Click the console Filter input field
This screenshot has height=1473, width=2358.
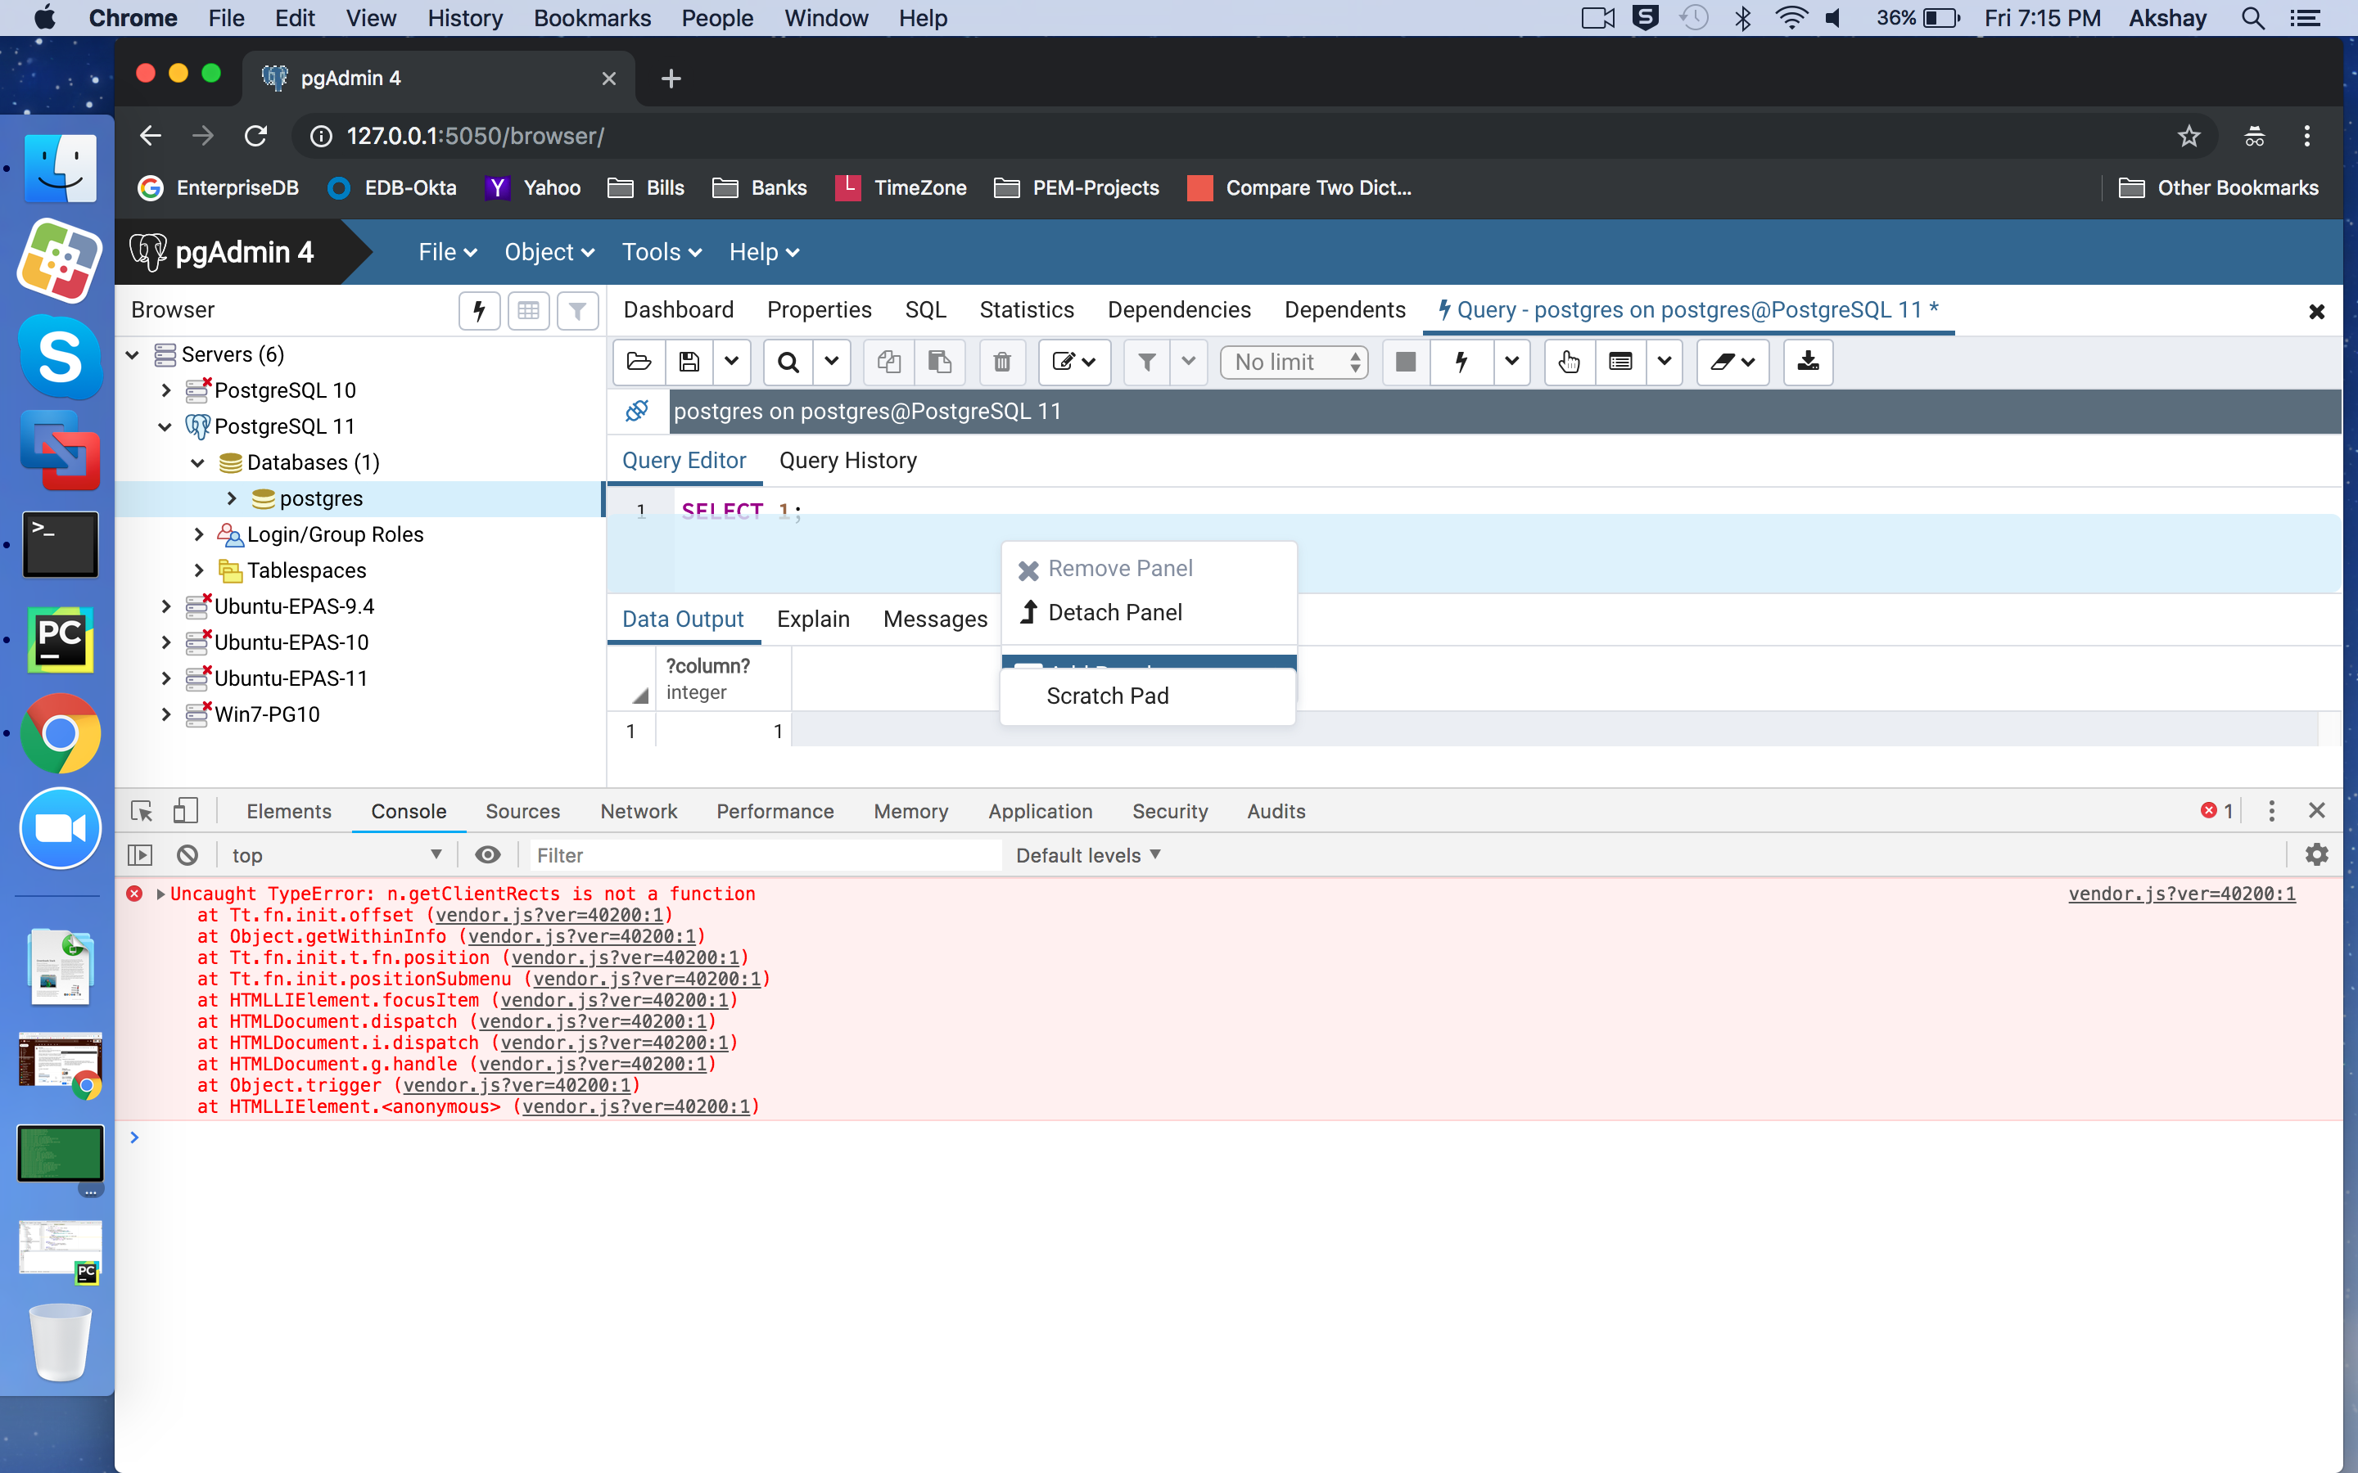(765, 854)
